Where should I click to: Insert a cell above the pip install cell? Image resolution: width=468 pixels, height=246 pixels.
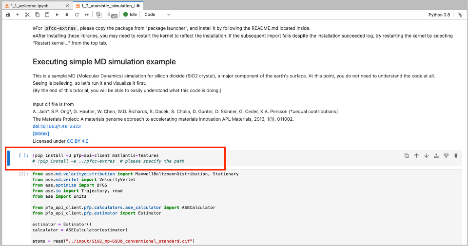[436, 155]
